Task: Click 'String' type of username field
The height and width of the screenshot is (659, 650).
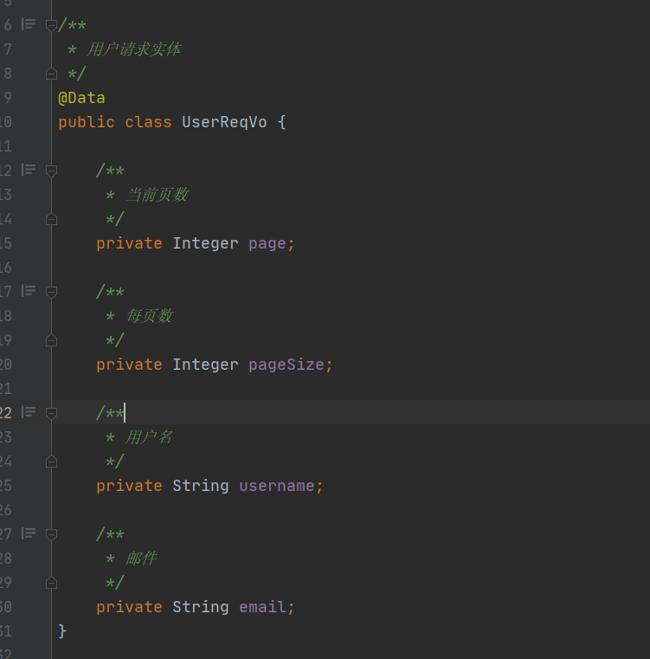Action: point(201,486)
